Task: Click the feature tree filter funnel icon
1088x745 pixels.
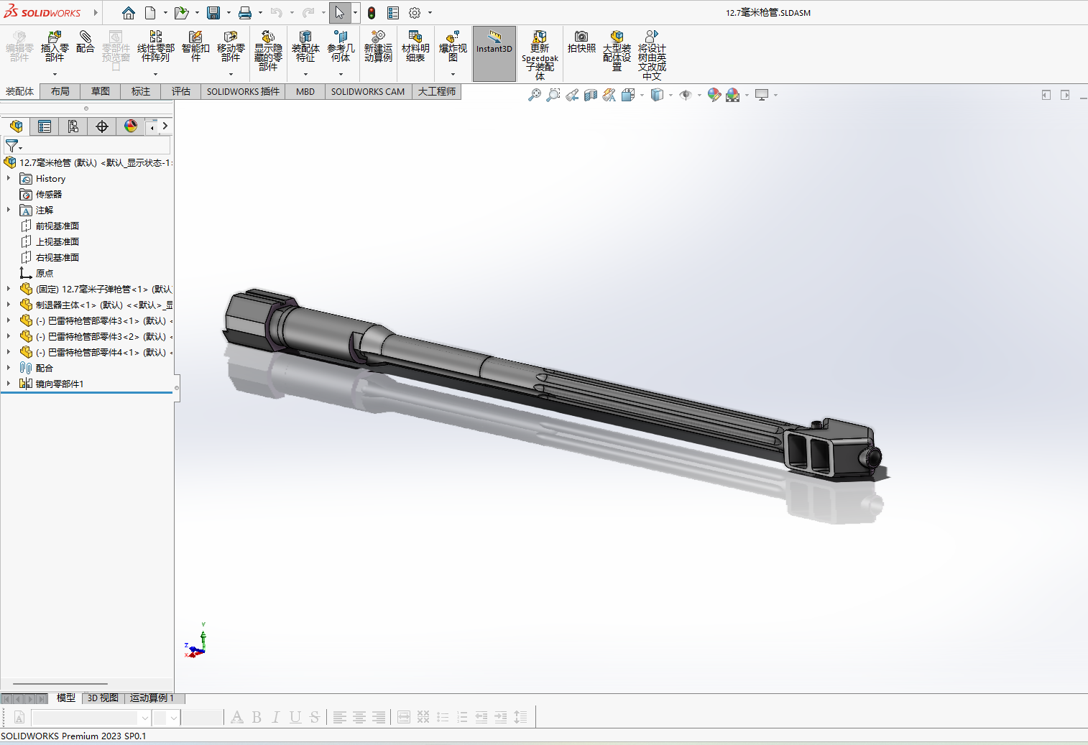Action: pyautogui.click(x=11, y=146)
